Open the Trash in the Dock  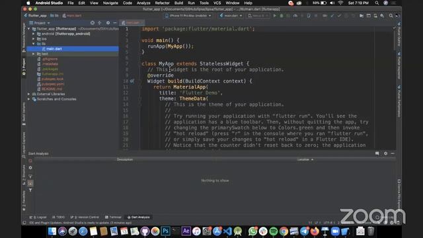371,231
